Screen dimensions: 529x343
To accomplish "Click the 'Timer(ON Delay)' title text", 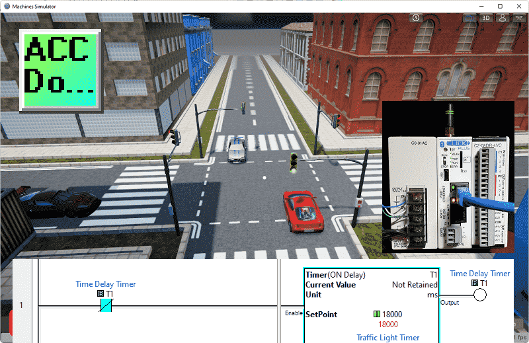I will (335, 275).
